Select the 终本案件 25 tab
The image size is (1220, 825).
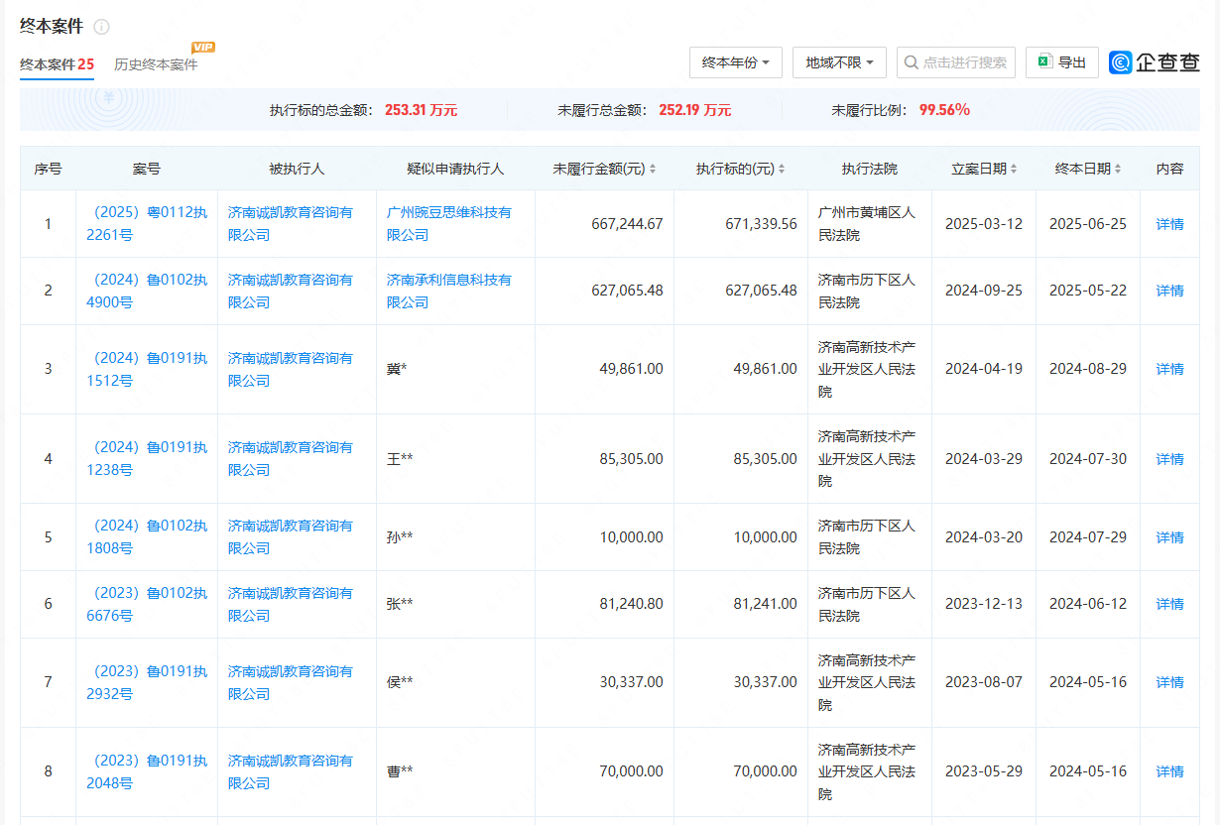point(57,64)
